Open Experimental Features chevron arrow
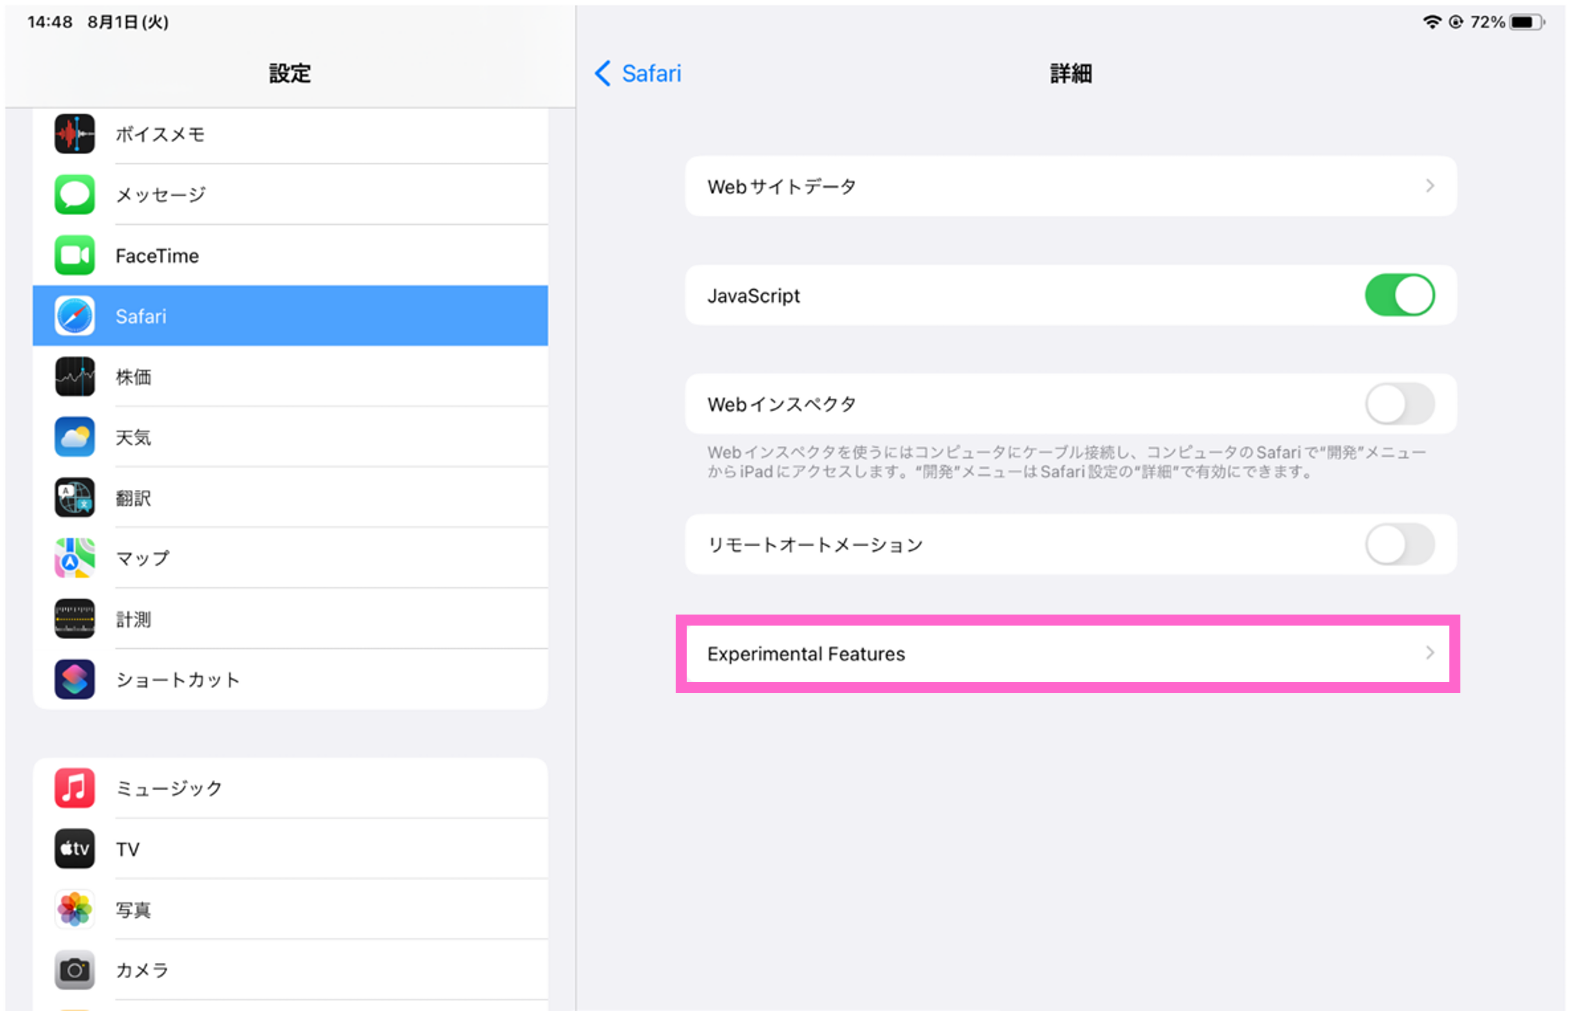 [x=1430, y=653]
